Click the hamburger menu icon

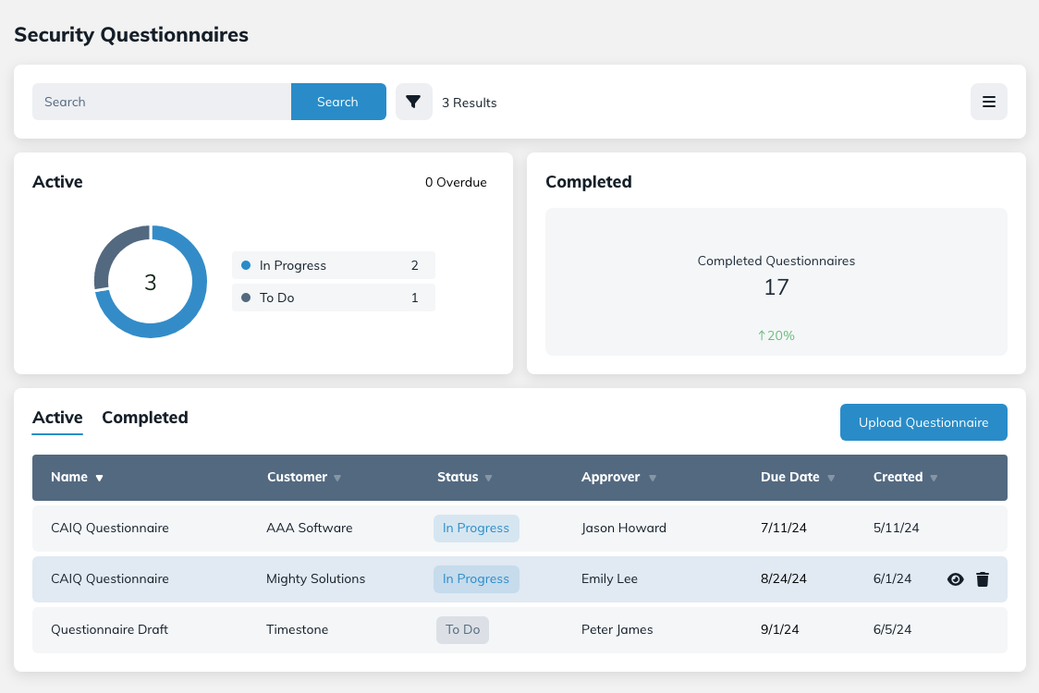click(x=988, y=102)
